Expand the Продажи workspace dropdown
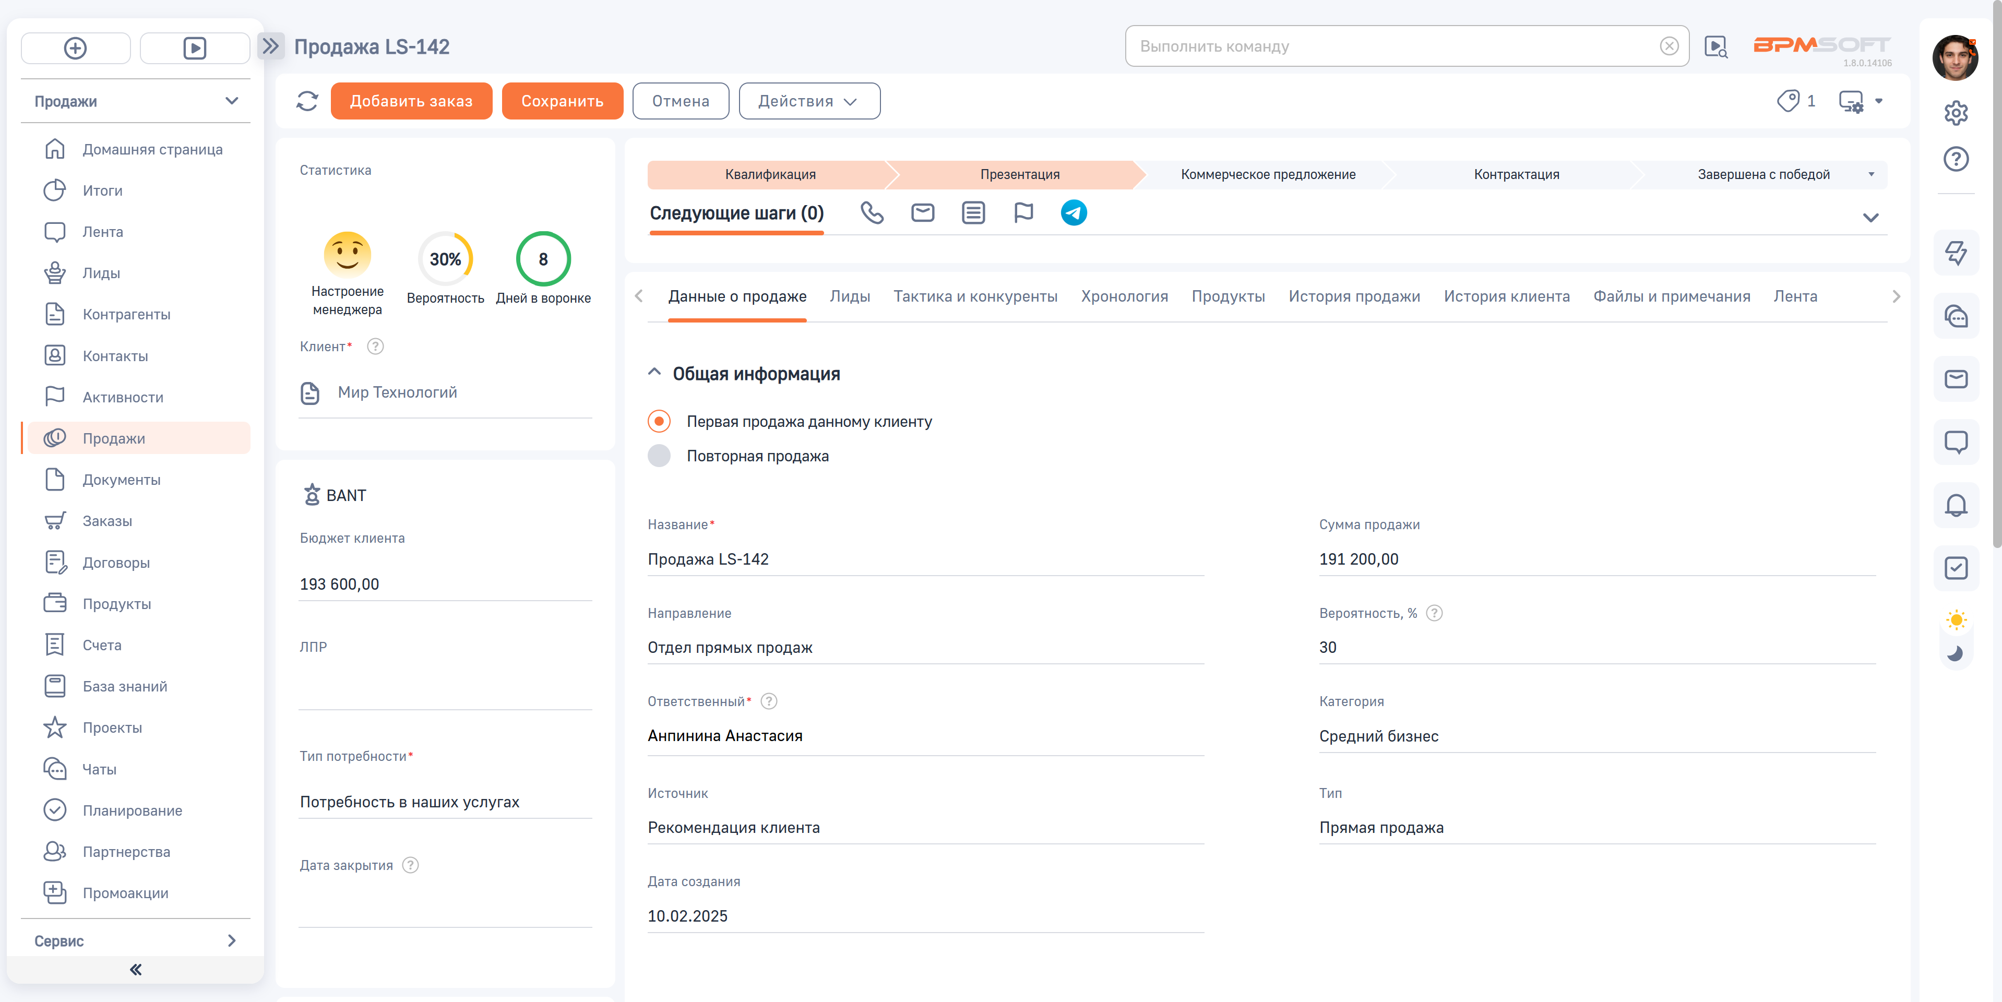 tap(232, 101)
